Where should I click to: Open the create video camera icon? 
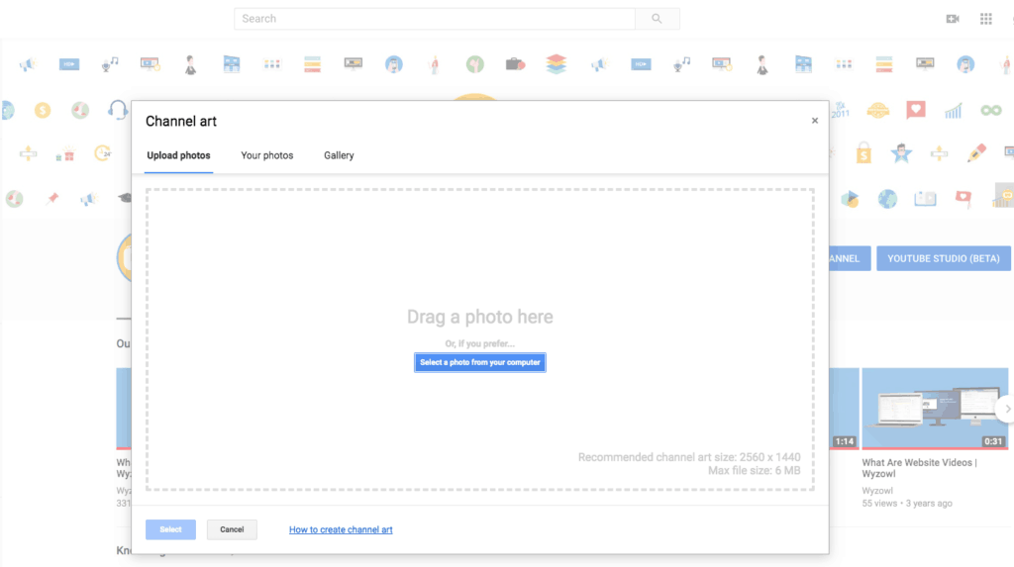953,19
